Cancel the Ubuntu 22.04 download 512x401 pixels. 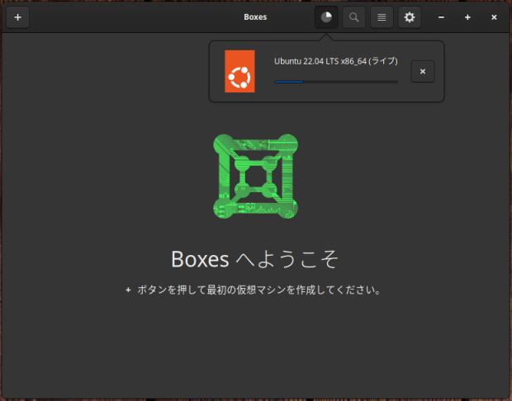click(x=423, y=72)
